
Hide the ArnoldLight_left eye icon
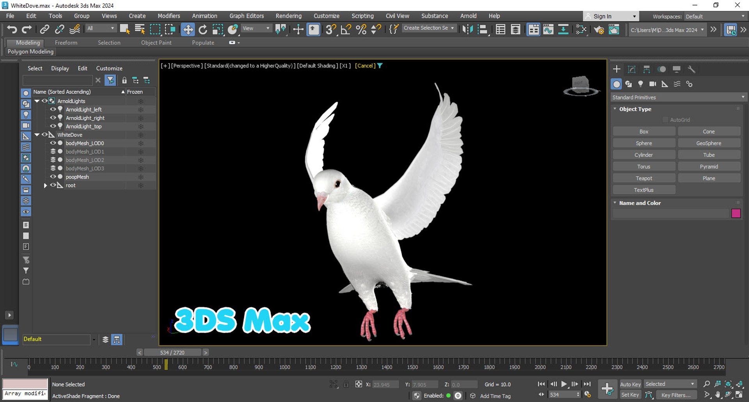click(x=53, y=109)
